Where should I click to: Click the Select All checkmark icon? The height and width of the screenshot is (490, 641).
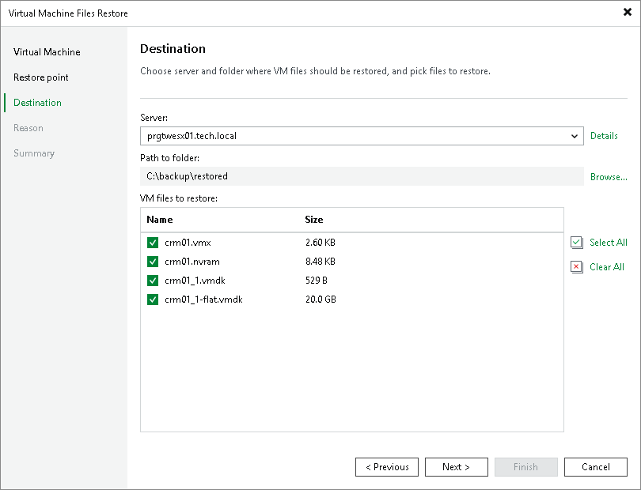pos(577,243)
